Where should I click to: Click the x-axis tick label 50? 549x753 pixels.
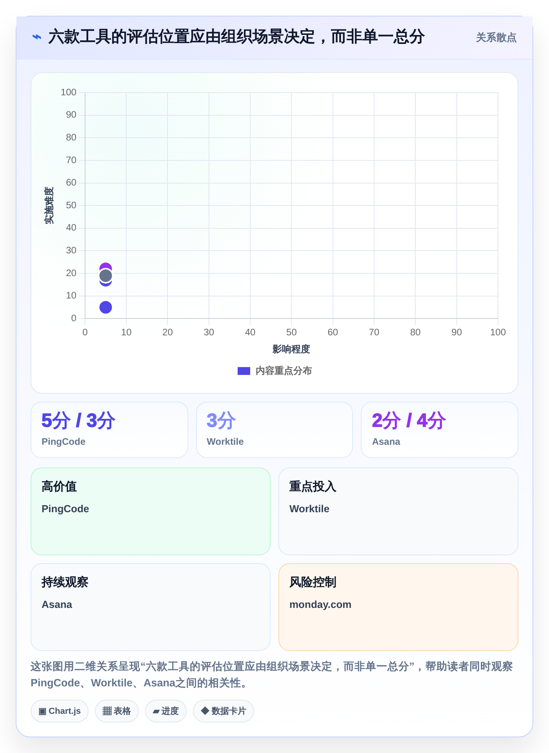click(291, 332)
